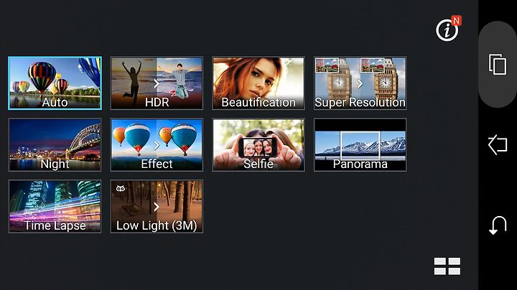
Task: Click the arrow on Super Resolution tile
Action: pyautogui.click(x=360, y=83)
